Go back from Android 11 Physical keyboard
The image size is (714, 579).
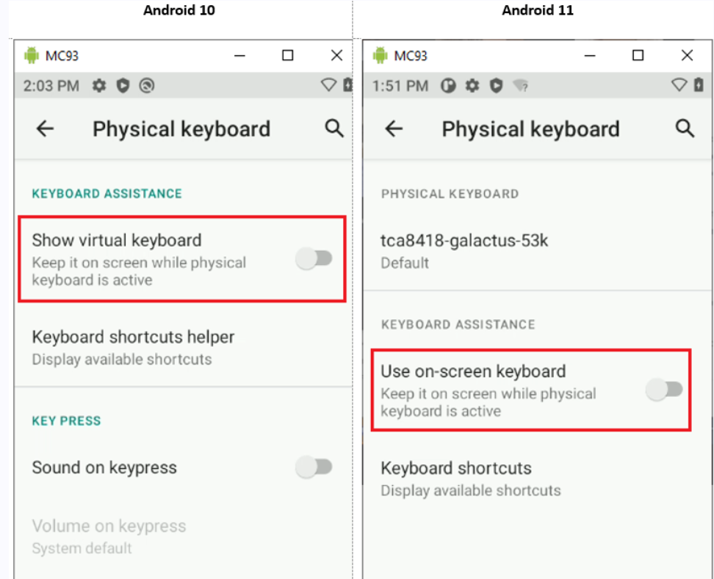coord(394,129)
